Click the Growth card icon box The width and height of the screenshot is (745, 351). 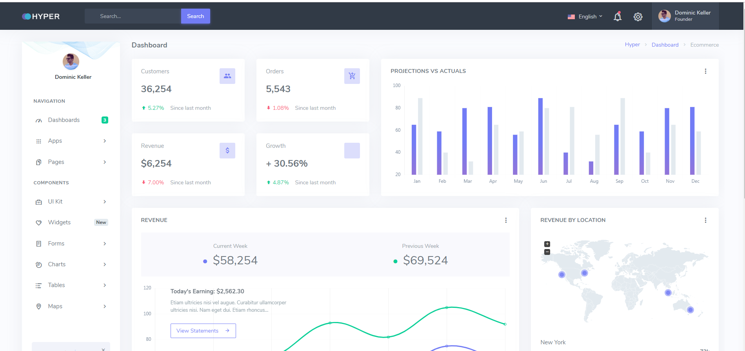[352, 151]
